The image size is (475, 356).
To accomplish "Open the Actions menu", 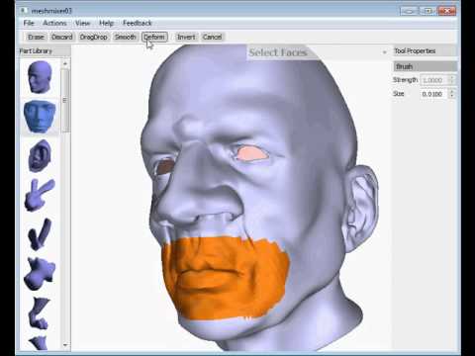I will tap(54, 23).
